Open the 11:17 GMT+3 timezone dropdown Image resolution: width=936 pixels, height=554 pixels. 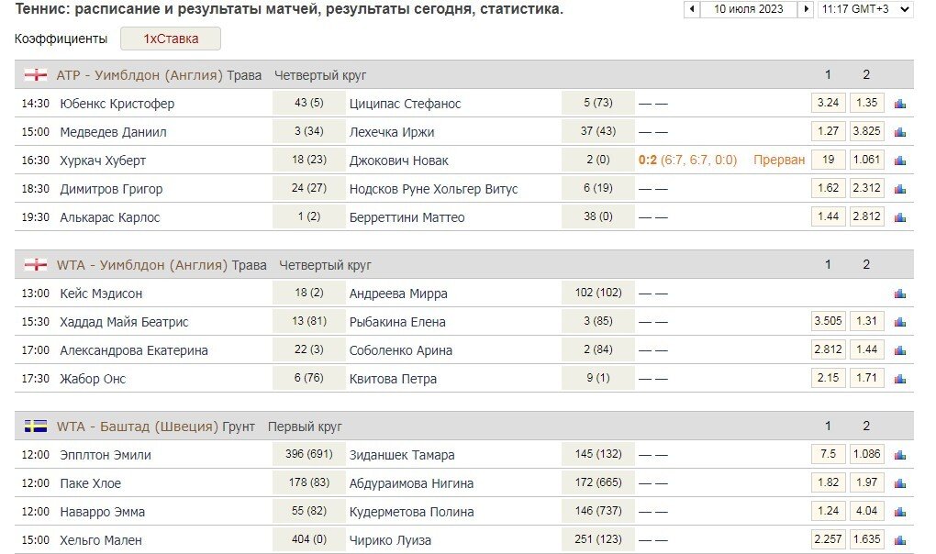(865, 9)
